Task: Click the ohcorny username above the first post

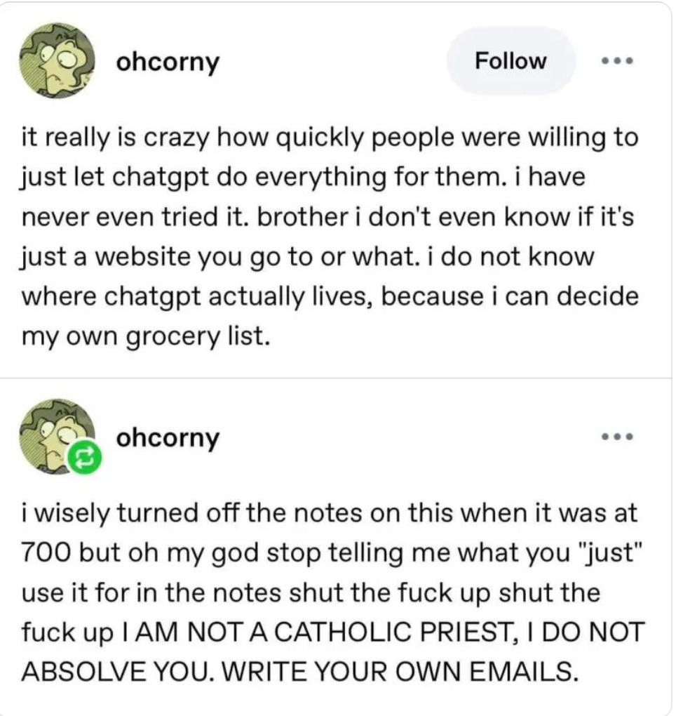Action: pos(168,62)
